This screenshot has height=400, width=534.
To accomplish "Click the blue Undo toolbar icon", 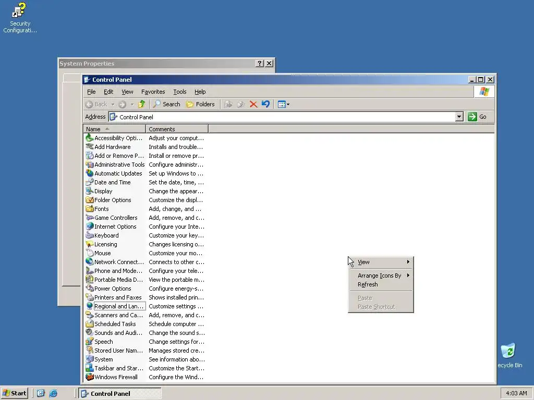I will [265, 104].
